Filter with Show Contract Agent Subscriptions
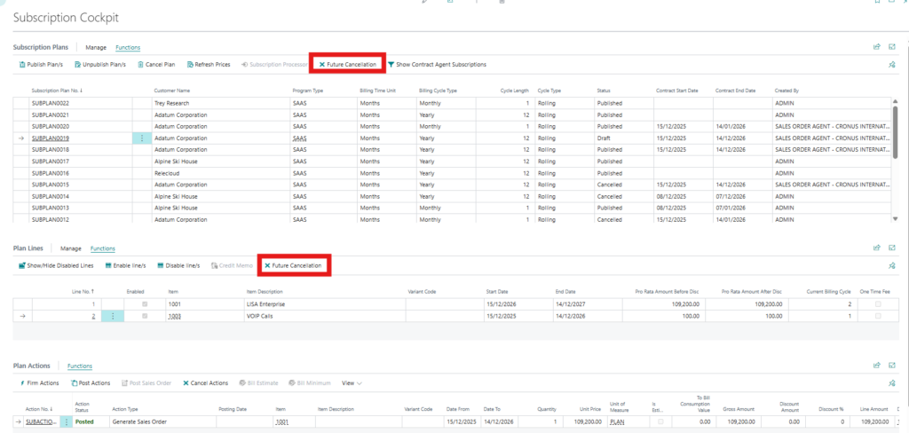 point(437,64)
